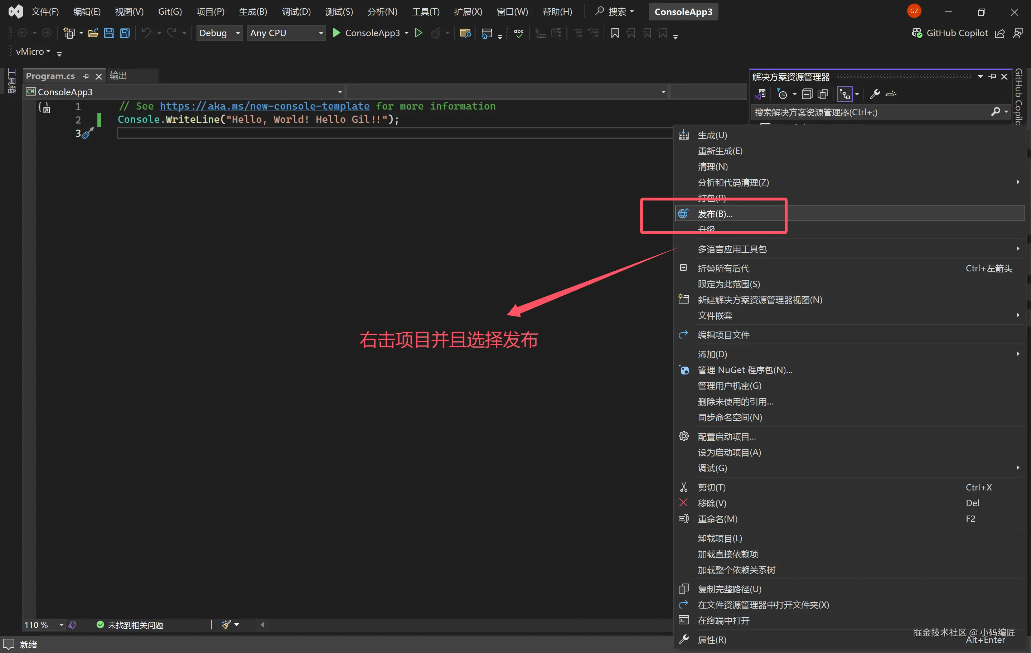
Task: Open the 调试(D) menu in menu bar
Action: pyautogui.click(x=296, y=11)
